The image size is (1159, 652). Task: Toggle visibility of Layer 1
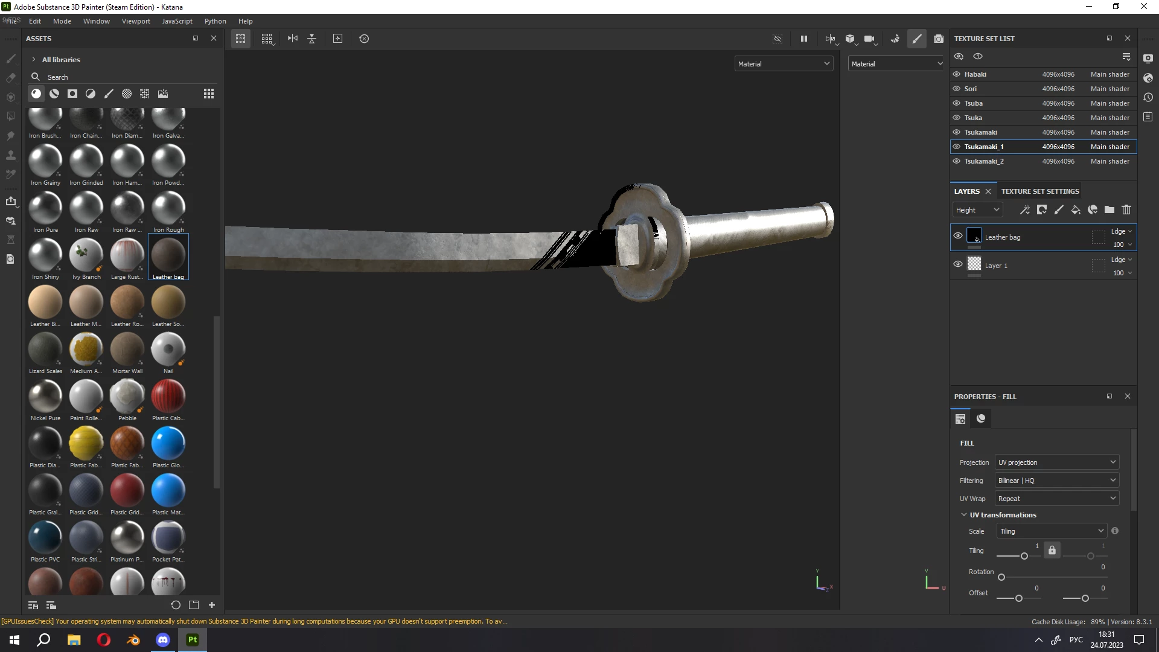[x=958, y=264]
